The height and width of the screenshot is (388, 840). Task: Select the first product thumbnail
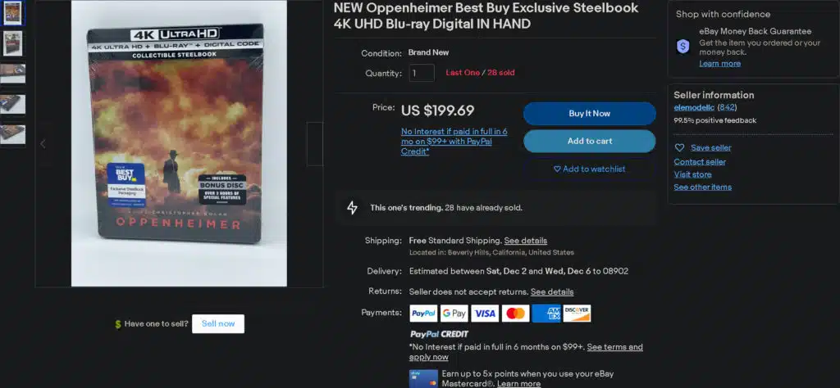(x=13, y=13)
